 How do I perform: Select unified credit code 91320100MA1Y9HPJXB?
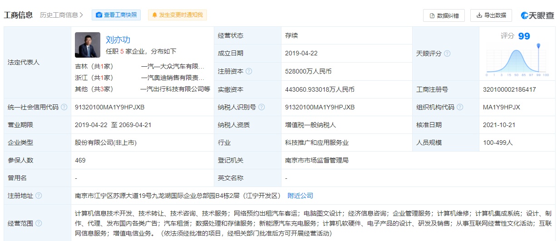pos(110,107)
